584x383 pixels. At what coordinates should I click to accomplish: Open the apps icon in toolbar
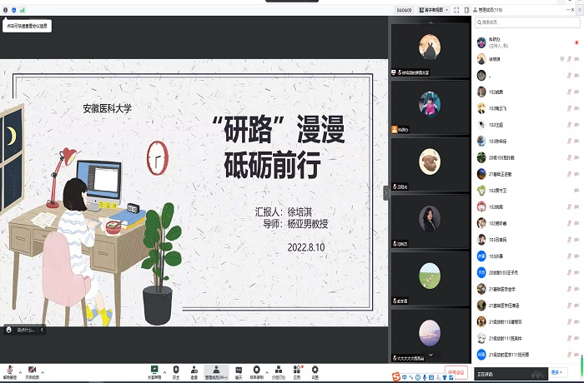coord(297,369)
